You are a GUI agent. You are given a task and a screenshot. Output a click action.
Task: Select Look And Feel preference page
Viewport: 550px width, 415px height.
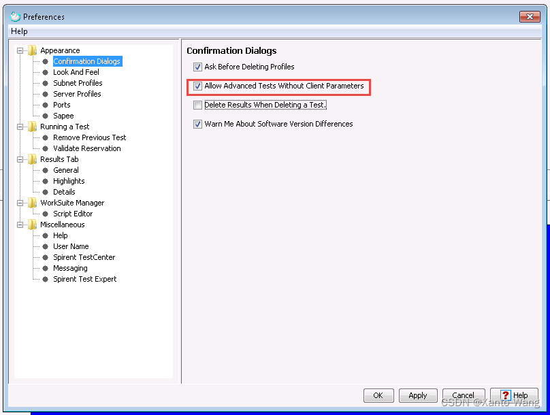76,72
